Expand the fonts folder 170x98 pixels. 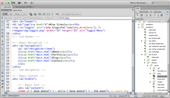[150, 74]
